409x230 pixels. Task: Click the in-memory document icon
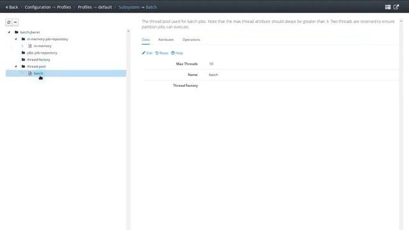(x=30, y=46)
